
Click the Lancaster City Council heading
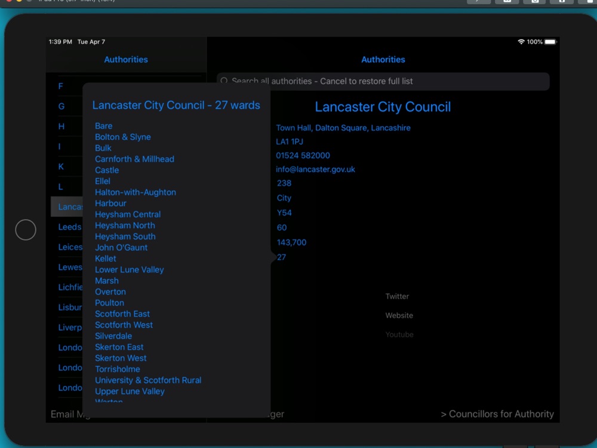coord(383,107)
